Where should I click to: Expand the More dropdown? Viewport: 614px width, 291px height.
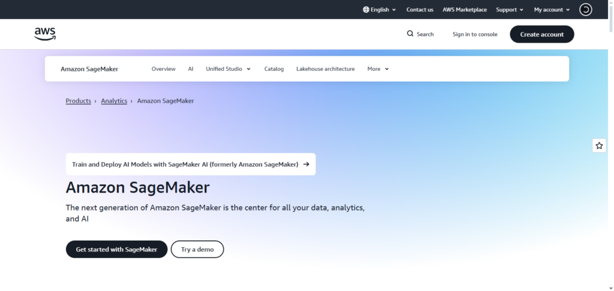click(378, 69)
